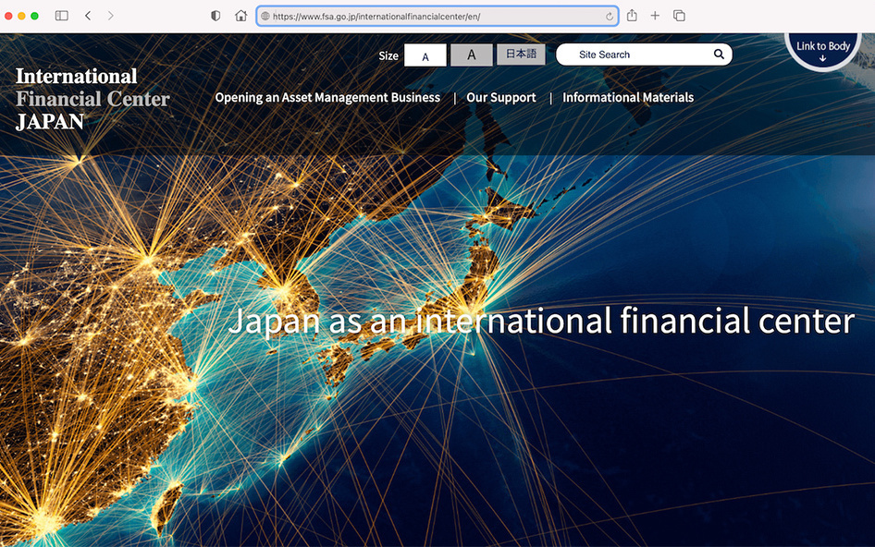
Task: Open the Informational Materials menu
Action: pyautogui.click(x=628, y=97)
